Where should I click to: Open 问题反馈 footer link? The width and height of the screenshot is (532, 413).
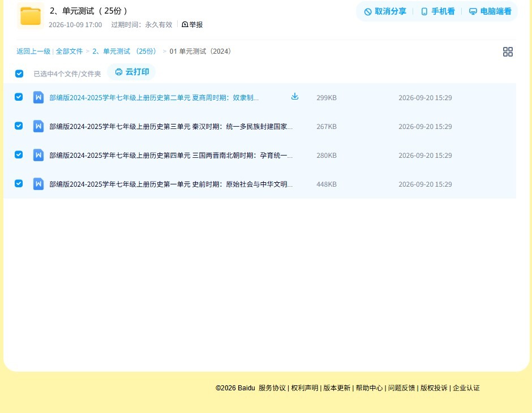click(401, 388)
